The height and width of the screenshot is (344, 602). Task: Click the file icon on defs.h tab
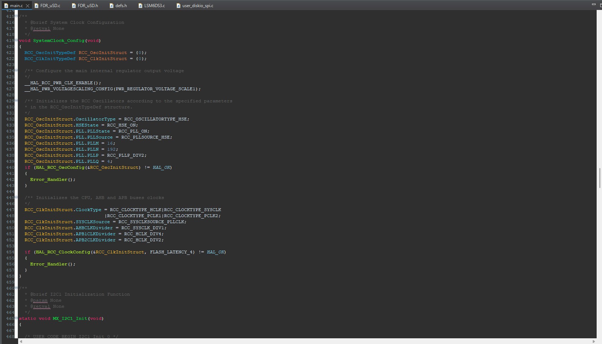coord(111,6)
